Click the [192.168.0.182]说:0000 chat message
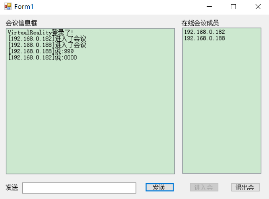269x199 pixels. click(x=42, y=58)
